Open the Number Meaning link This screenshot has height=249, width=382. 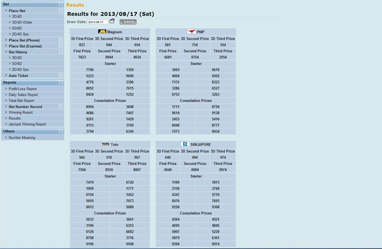(22, 138)
